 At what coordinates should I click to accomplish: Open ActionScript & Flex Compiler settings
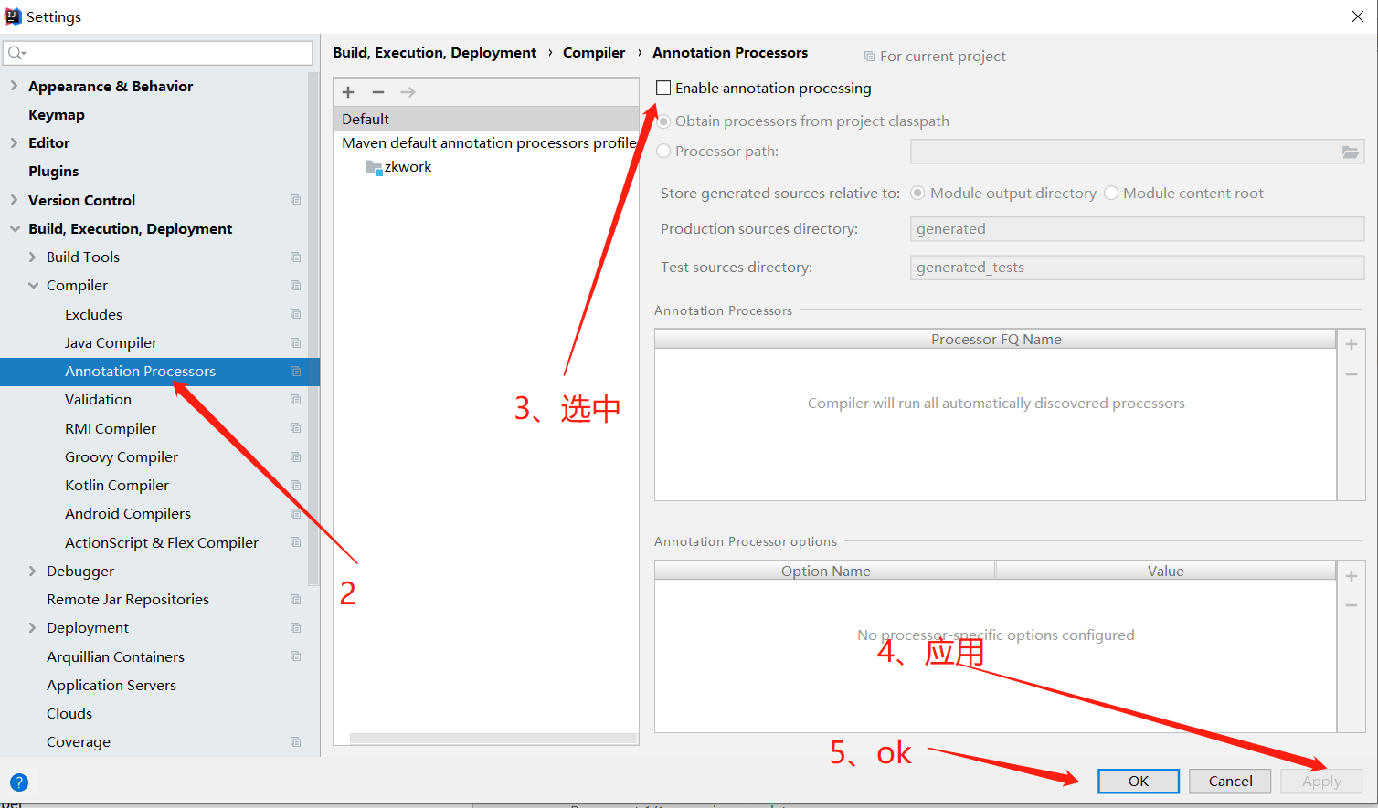162,543
